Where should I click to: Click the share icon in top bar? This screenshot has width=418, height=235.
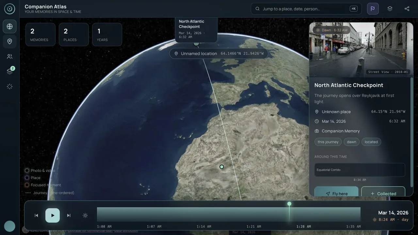pyautogui.click(x=407, y=9)
